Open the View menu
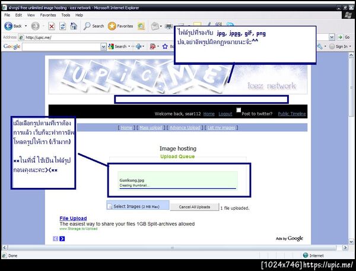Screen dimensions: 356x271 coord(31,15)
